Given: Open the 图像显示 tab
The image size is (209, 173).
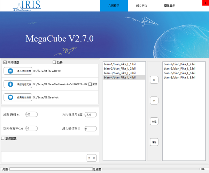Looking at the screenshot, I should pyautogui.click(x=170, y=6).
